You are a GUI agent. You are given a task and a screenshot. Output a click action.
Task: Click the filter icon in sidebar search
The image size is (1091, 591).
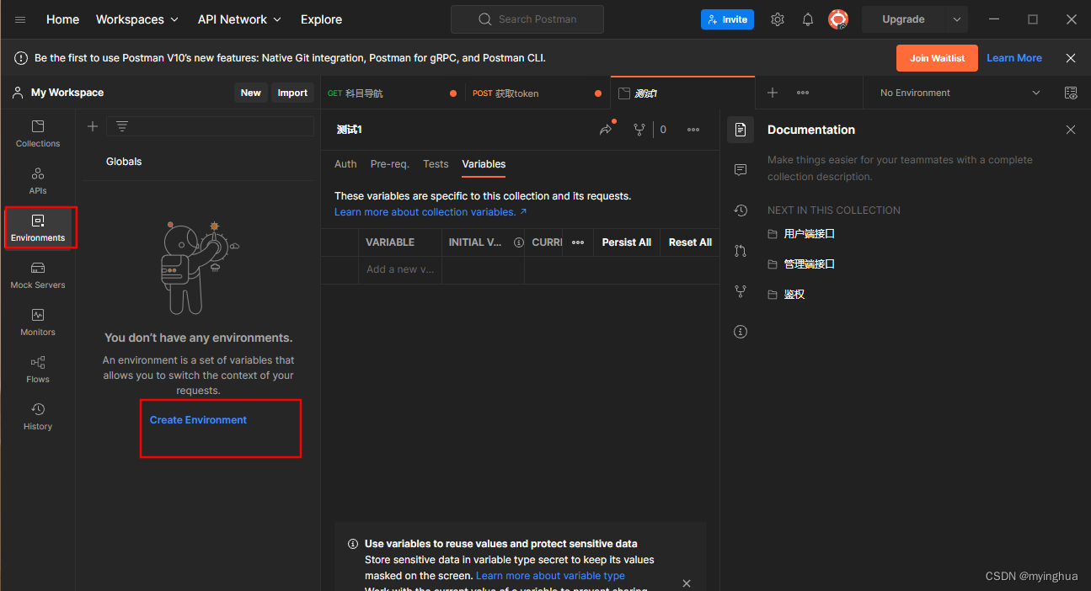[x=122, y=126]
